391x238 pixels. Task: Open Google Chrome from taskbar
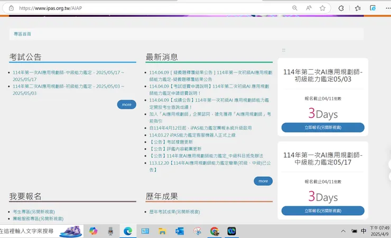[x=215, y=231]
